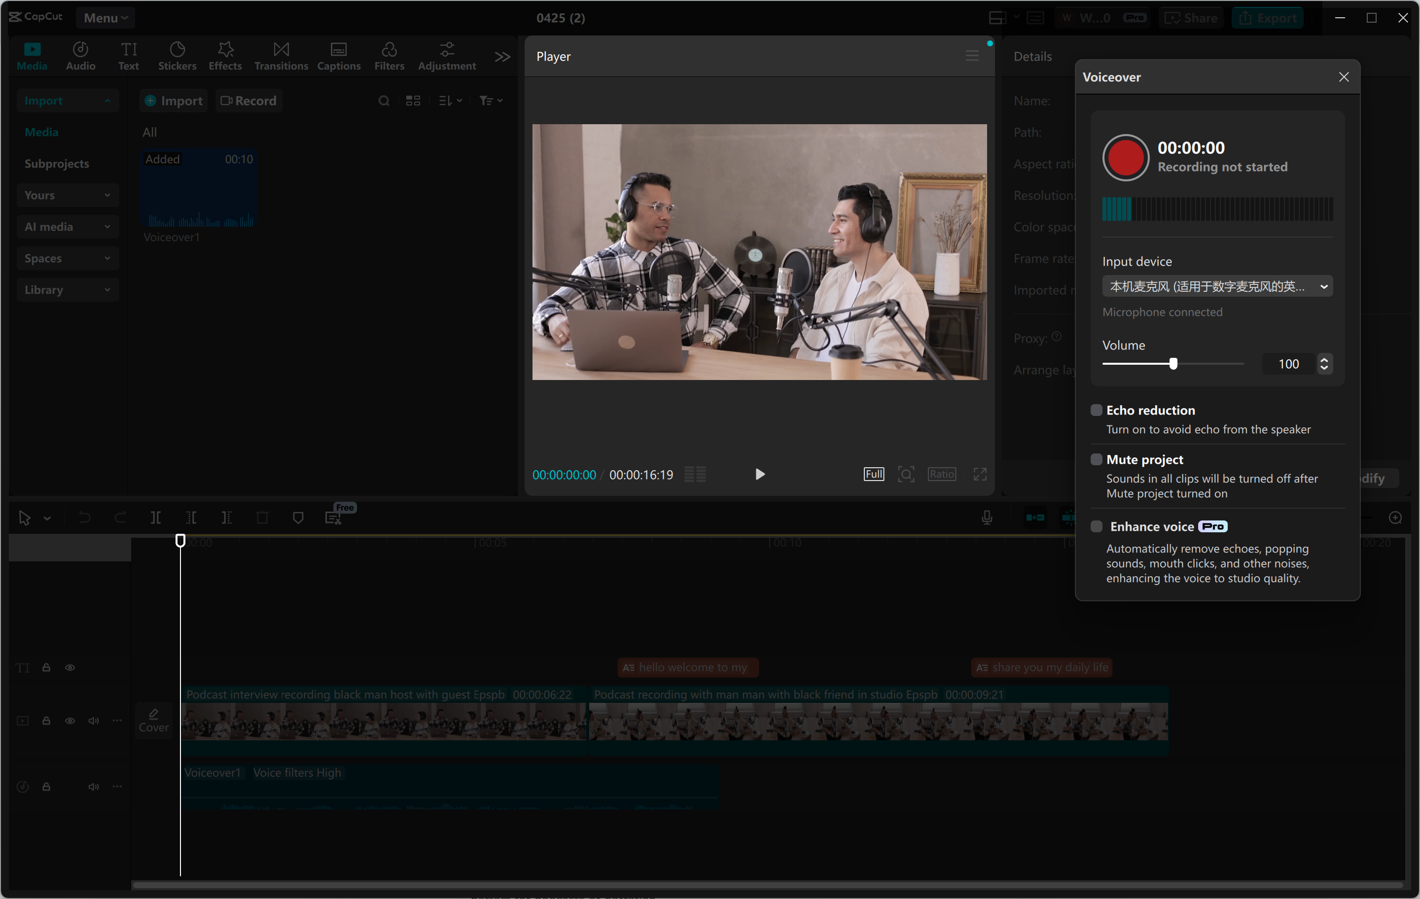This screenshot has height=899, width=1420.
Task: Enable the Enhance voice Pro option
Action: [x=1097, y=526]
